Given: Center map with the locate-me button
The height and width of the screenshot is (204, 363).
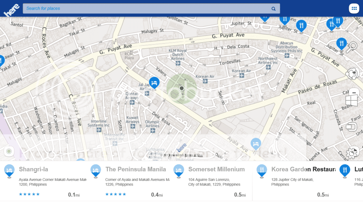Looking at the screenshot, I should click(x=9, y=151).
